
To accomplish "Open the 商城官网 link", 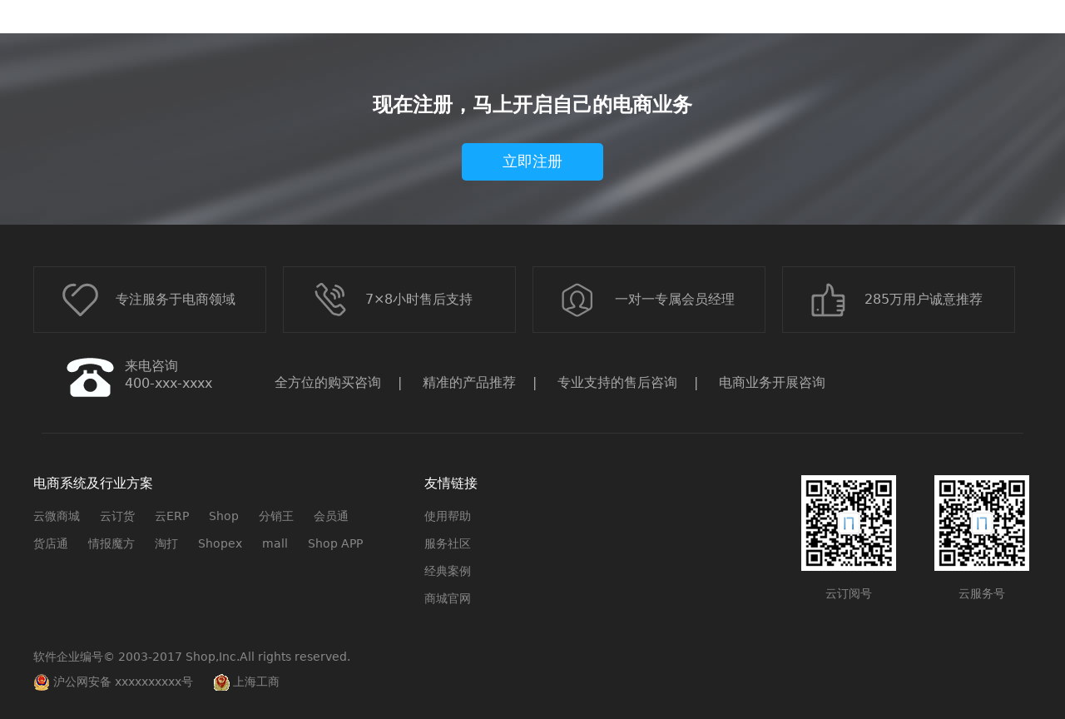I will (x=447, y=598).
